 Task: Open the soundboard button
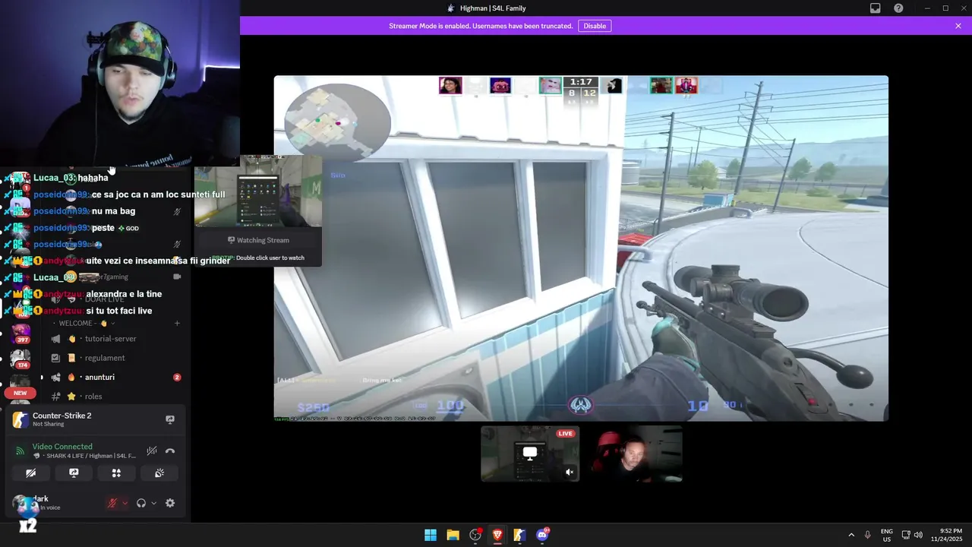[159, 473]
